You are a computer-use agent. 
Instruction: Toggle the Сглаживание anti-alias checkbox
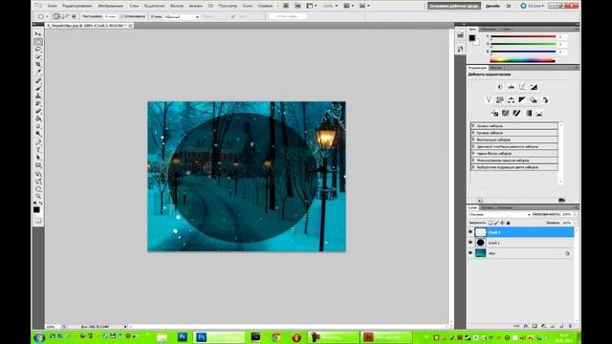coord(121,17)
